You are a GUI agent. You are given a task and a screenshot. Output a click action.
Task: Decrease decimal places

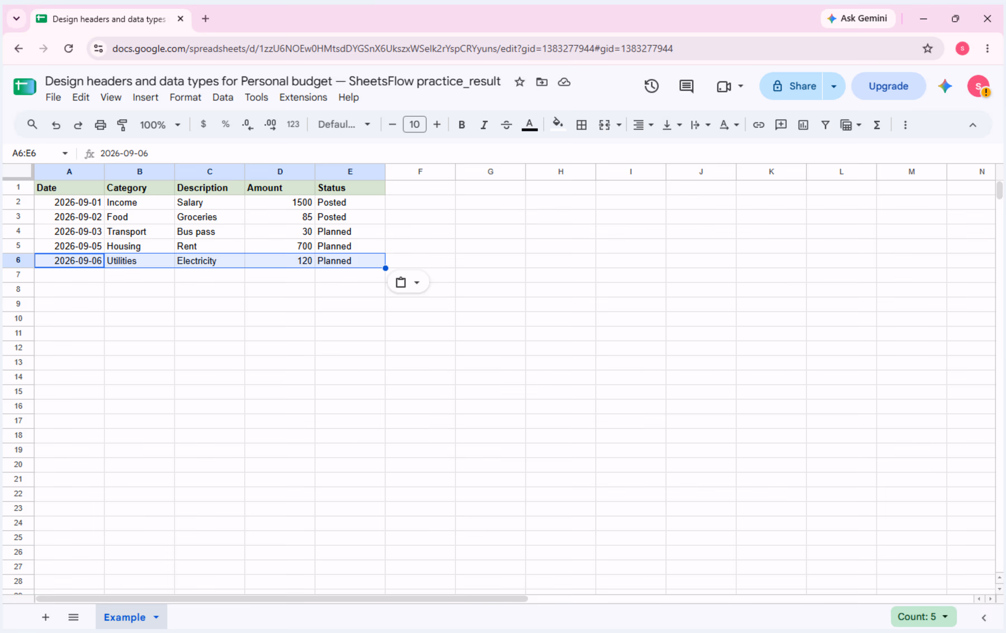tap(248, 125)
